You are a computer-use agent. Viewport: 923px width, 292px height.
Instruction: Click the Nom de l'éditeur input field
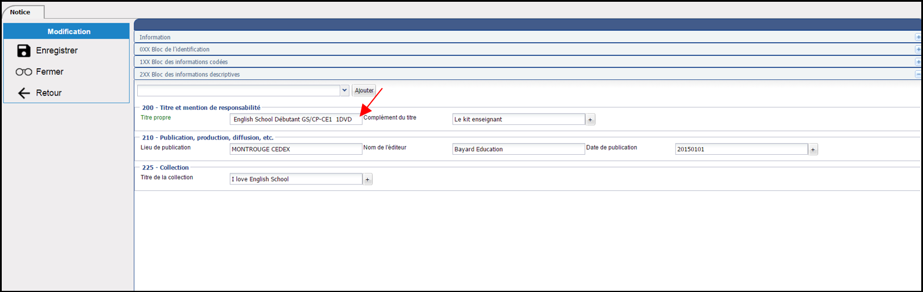pyautogui.click(x=518, y=149)
